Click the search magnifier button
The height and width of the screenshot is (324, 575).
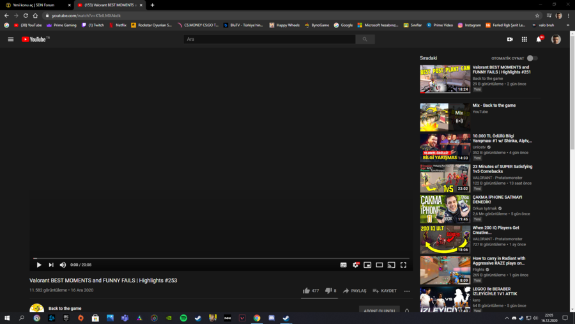tap(365, 39)
